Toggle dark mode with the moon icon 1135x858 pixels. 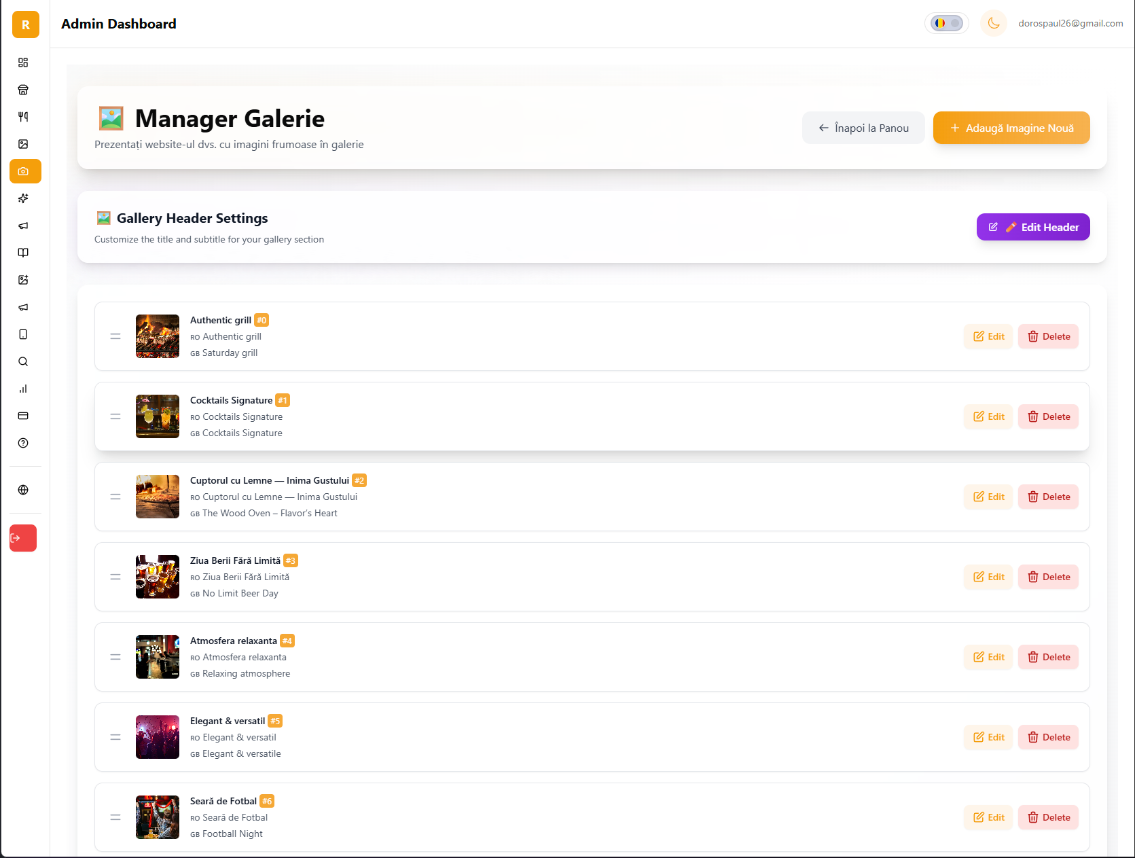[993, 23]
